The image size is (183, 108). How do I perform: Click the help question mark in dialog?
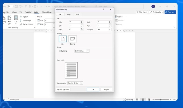pyautogui.click(x=104, y=9)
